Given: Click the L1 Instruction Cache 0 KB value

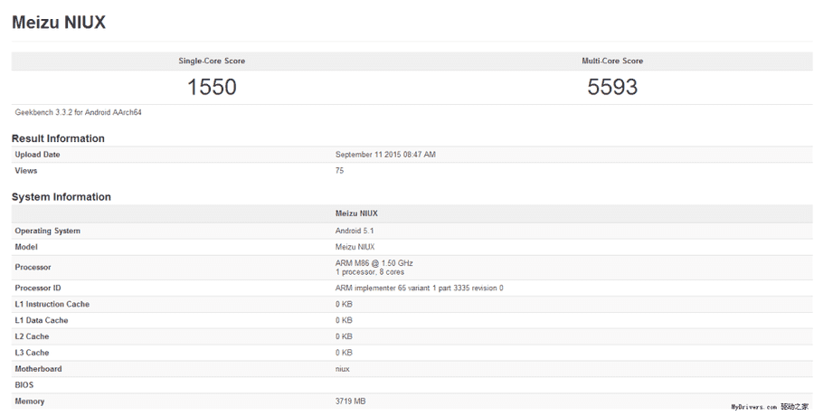Looking at the screenshot, I should click(344, 304).
